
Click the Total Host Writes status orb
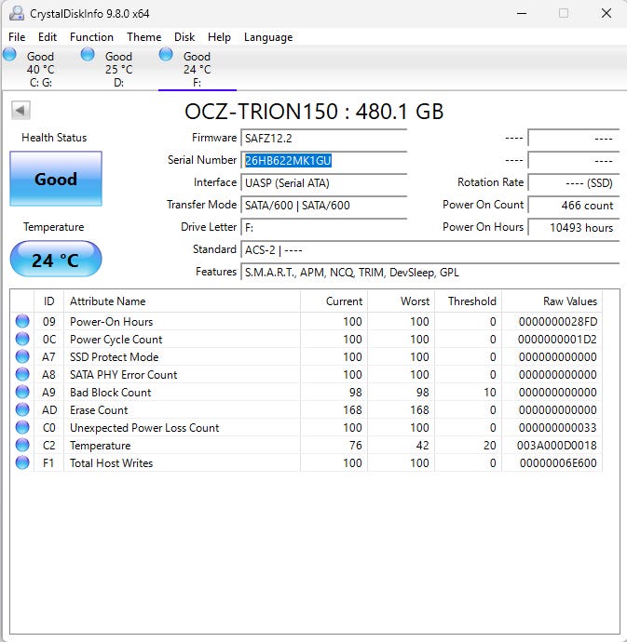point(22,463)
